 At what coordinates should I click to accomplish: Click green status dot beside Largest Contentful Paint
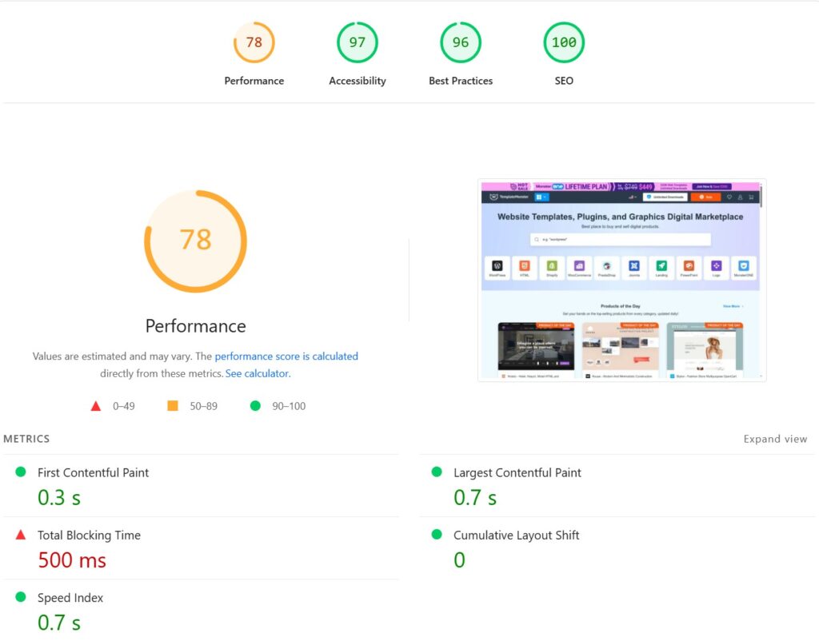coord(437,472)
